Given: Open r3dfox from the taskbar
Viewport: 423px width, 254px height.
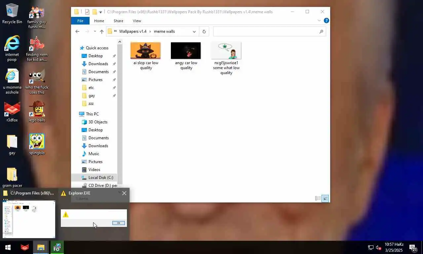Looking at the screenshot, I should click(25, 247).
